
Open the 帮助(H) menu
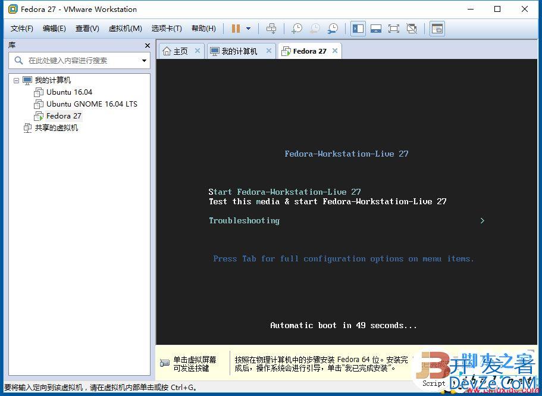pos(203,29)
